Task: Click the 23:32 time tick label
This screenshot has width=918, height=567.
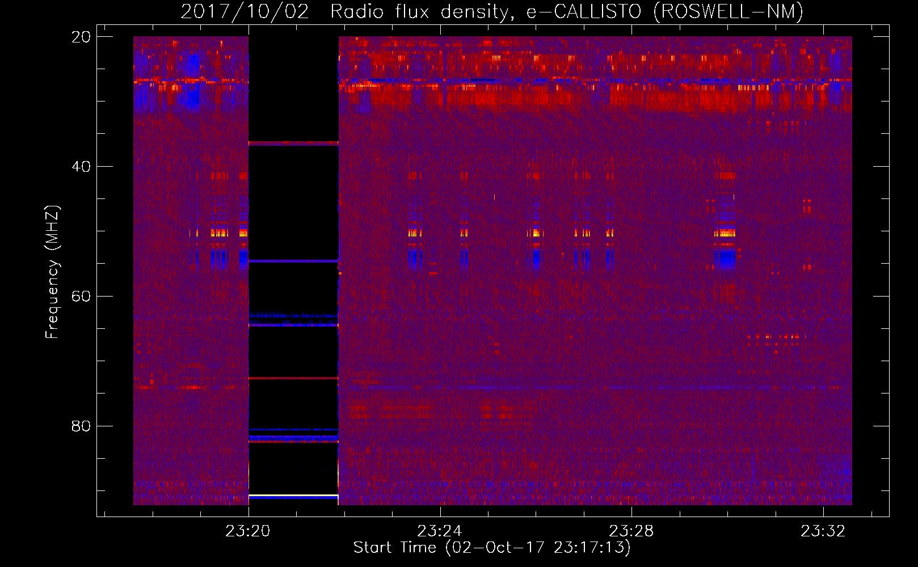Action: (823, 531)
